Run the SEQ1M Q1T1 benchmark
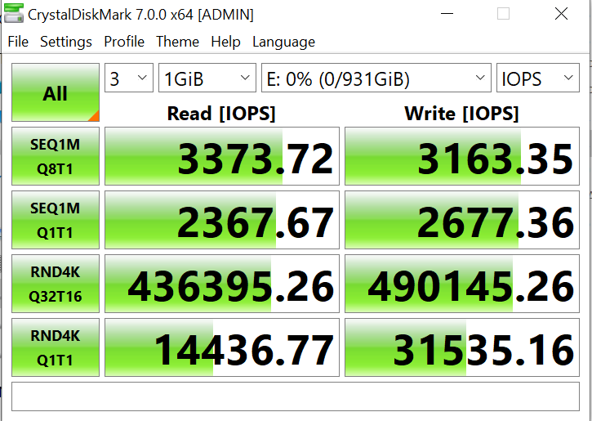This screenshot has height=421, width=592. click(x=56, y=220)
